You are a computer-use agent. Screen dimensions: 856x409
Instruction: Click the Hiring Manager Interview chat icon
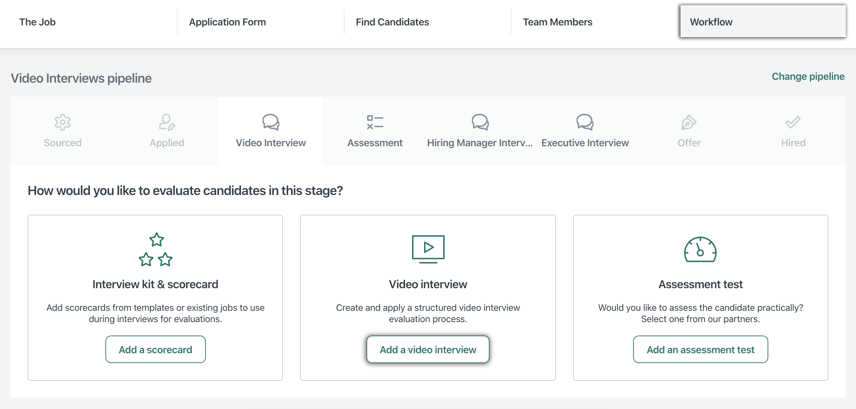[x=480, y=122]
